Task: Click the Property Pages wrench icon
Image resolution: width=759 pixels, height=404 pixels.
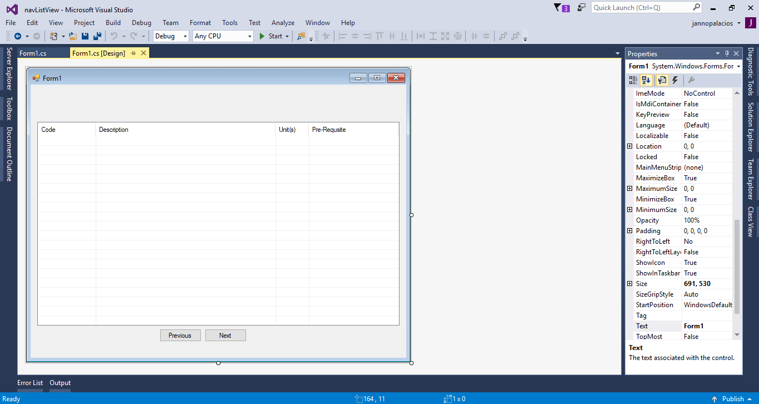Action: (x=691, y=80)
